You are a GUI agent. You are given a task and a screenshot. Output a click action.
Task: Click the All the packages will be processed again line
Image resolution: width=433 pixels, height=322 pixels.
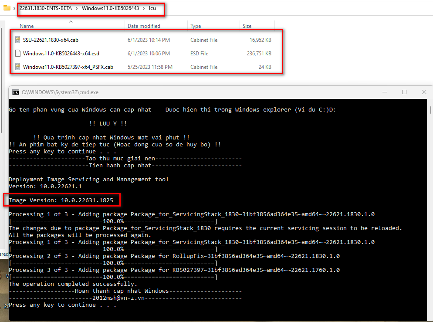(80, 235)
